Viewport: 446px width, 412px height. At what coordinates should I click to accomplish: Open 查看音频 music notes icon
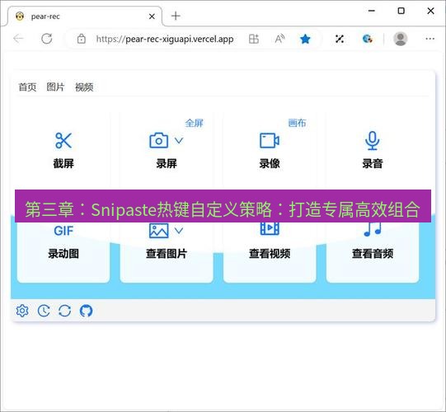coord(373,229)
